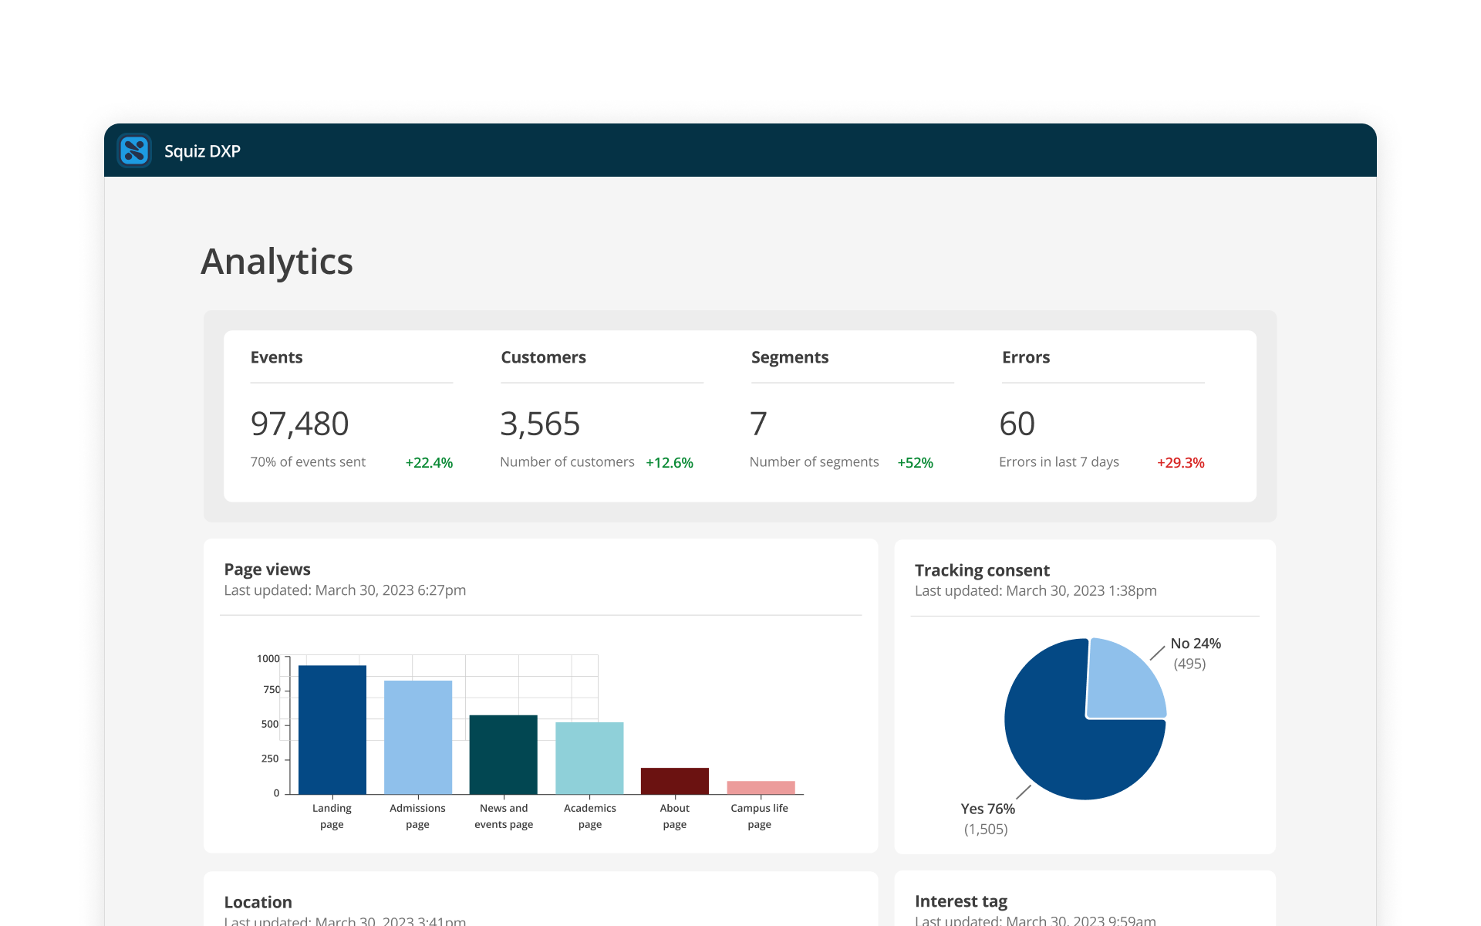Screen dimensions: 1481x926
Task: Click the 'Number of customers' label
Action: pos(567,461)
